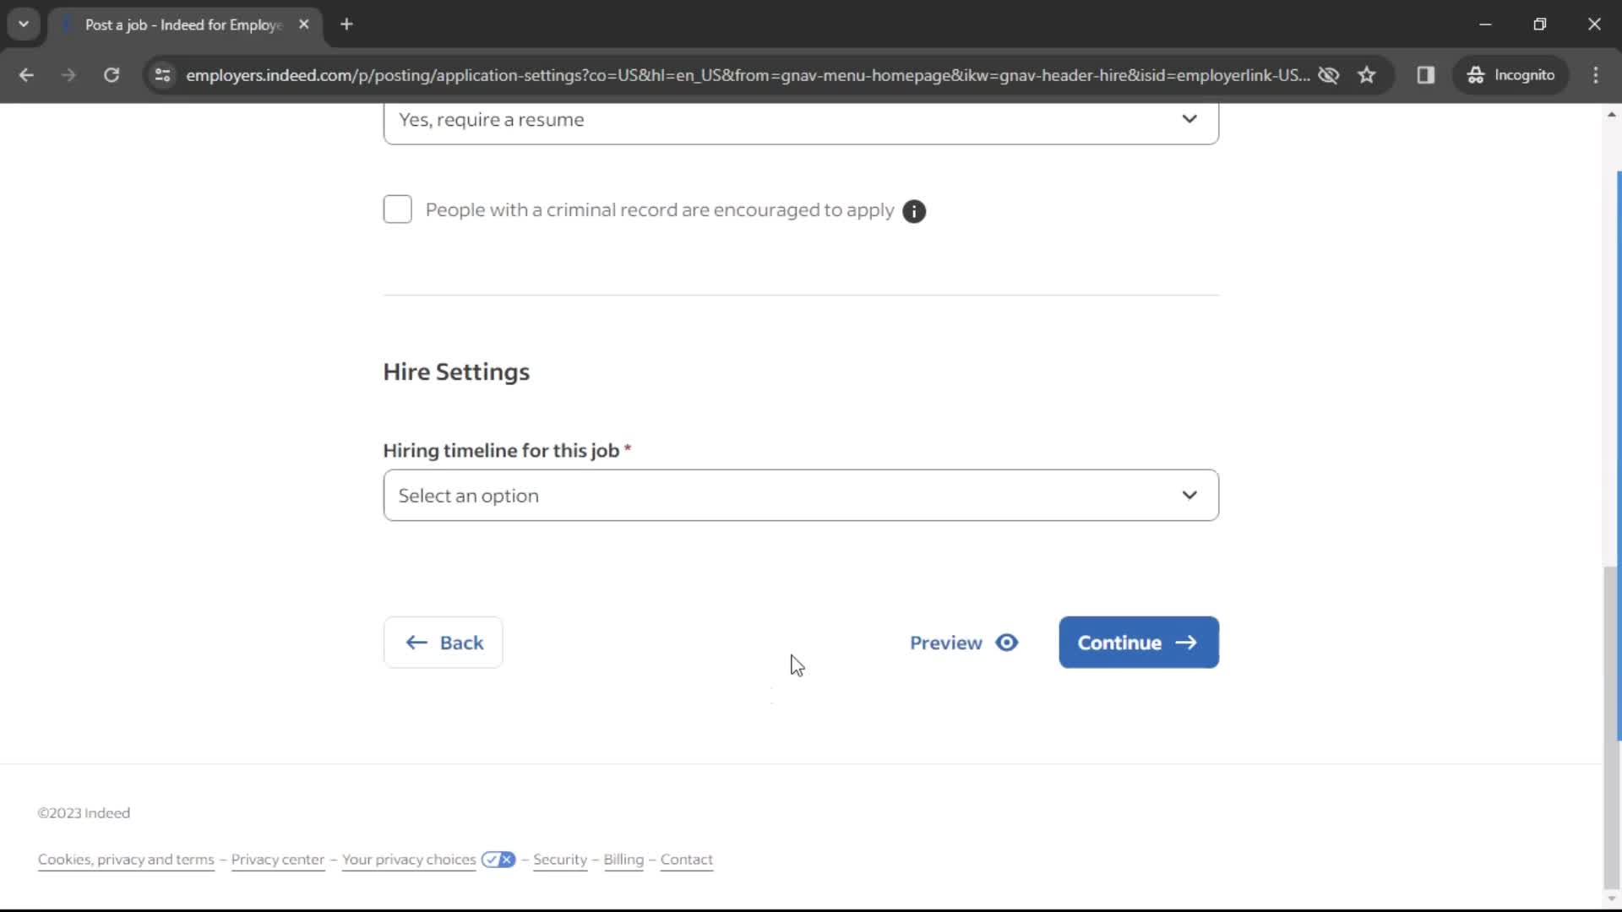Image resolution: width=1622 pixels, height=912 pixels.
Task: Click the Continue arrow icon
Action: [1186, 642]
